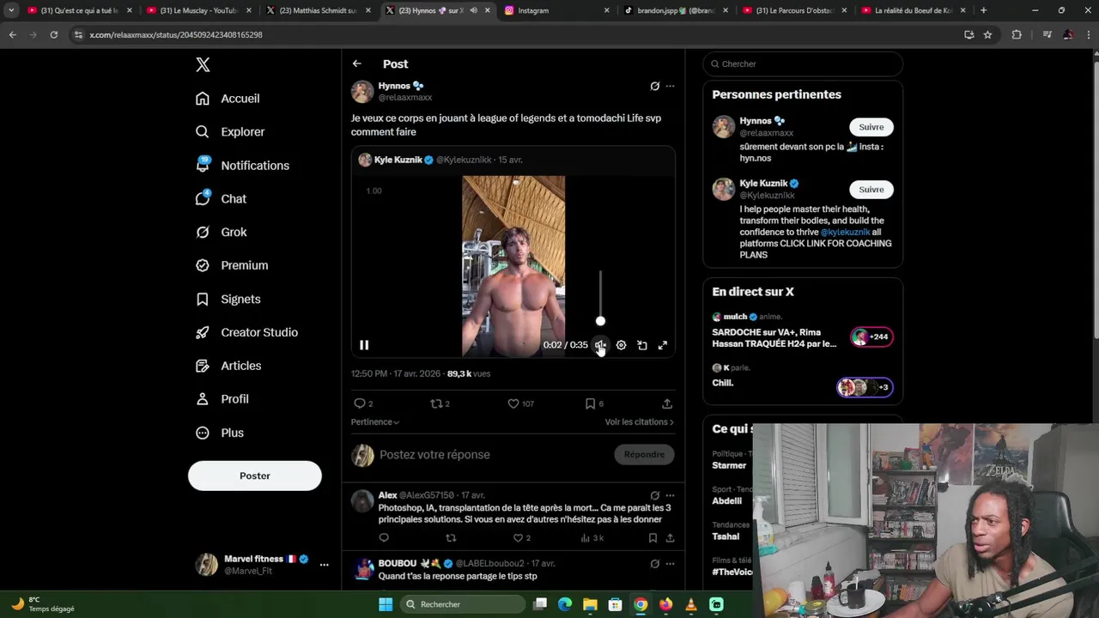Open Grok icon on Hynnos post
This screenshot has width=1099, height=618.
coord(654,86)
